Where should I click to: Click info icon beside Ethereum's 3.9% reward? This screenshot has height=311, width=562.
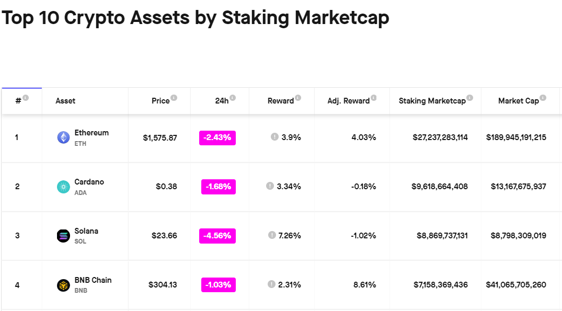pyautogui.click(x=274, y=137)
